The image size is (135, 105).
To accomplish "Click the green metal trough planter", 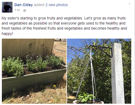I will click(34, 80).
